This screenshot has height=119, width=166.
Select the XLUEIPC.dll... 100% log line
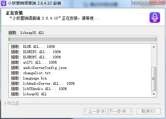[x=36, y=52]
